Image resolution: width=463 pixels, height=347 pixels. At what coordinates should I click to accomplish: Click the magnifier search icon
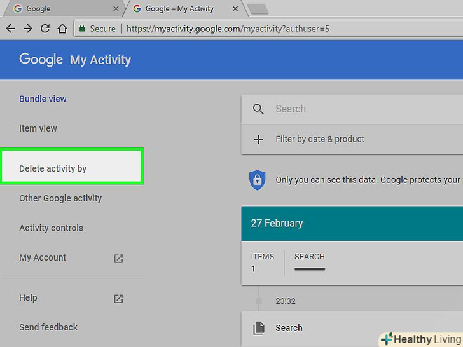coord(258,109)
